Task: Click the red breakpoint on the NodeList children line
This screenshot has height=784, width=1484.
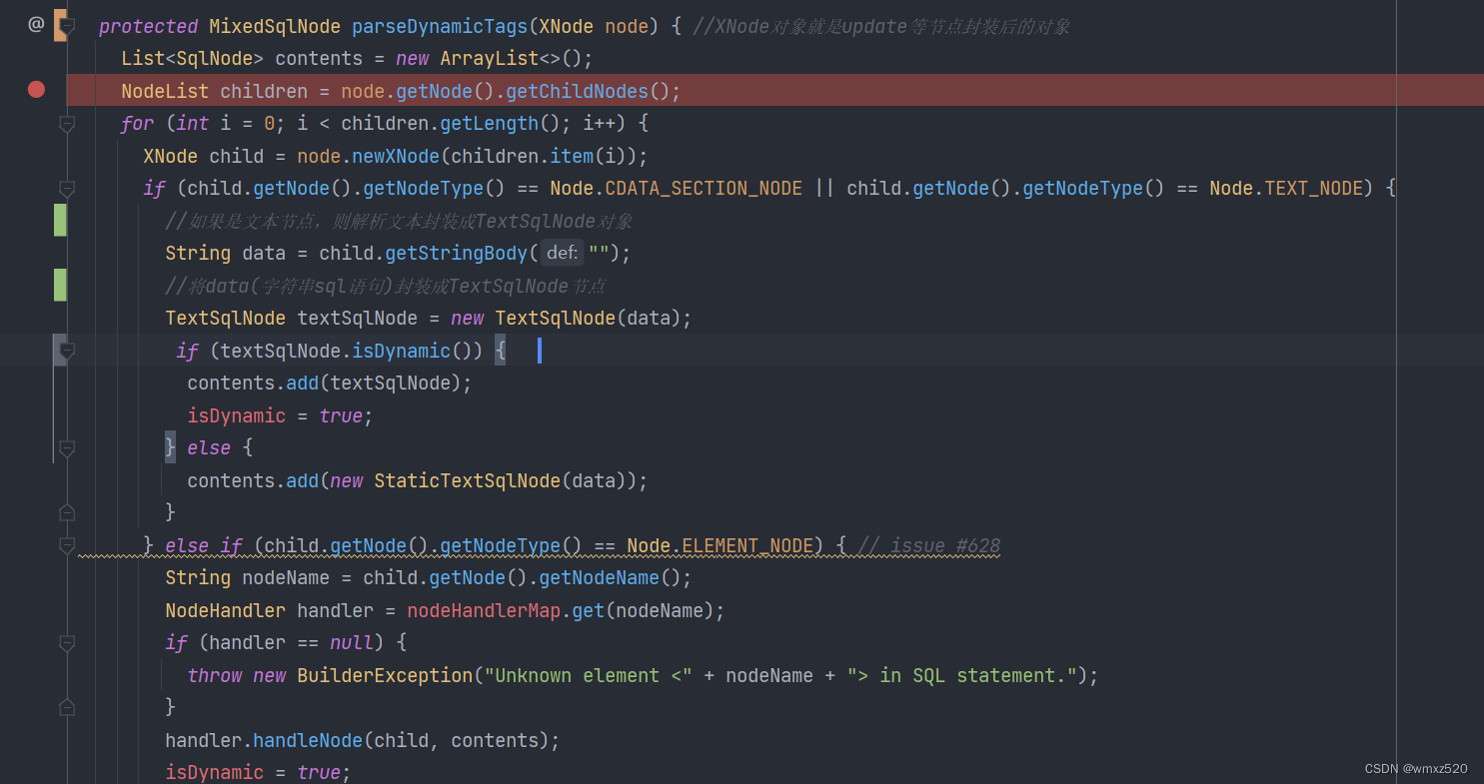Action: tap(36, 90)
